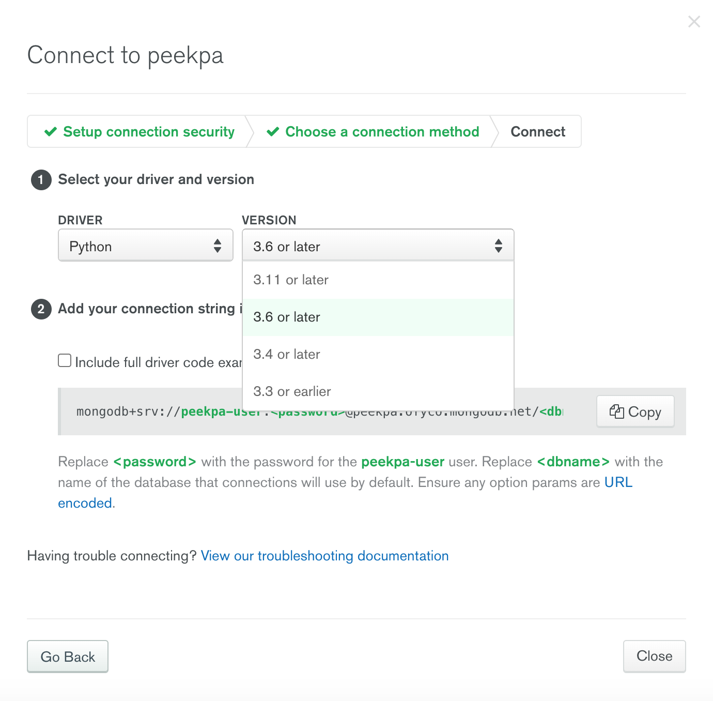Viewport: 713px width, 701px height.
Task: Click checkmark next to Setup connection security
Action: 51,132
